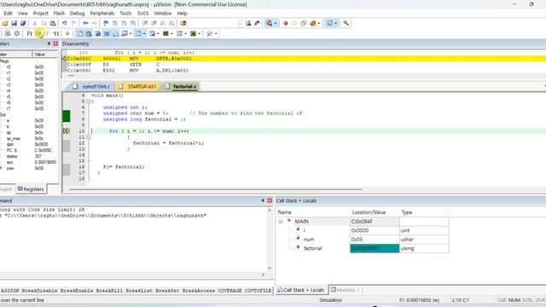Toggle the Disassembly window button
Image resolution: width=546 pixels, height=307 pixels.
coord(89,34)
